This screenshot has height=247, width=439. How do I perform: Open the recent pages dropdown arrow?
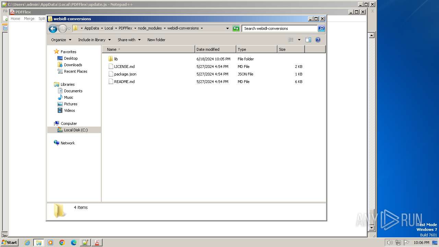click(x=69, y=28)
